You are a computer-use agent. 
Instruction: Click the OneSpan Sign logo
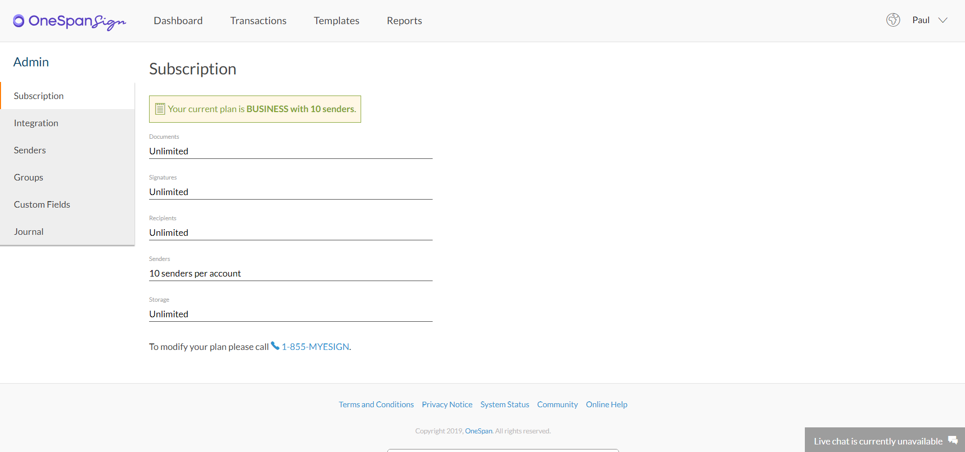70,21
